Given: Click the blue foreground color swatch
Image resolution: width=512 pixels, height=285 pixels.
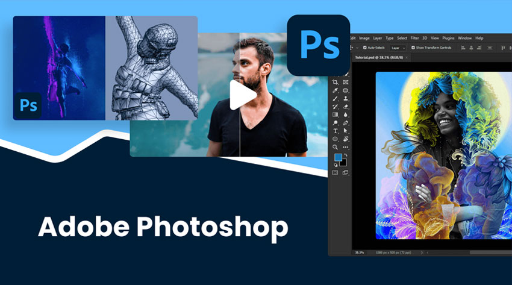Looking at the screenshot, I should 338,157.
